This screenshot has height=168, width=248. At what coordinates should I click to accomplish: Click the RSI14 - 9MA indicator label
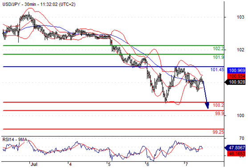tap(15, 140)
